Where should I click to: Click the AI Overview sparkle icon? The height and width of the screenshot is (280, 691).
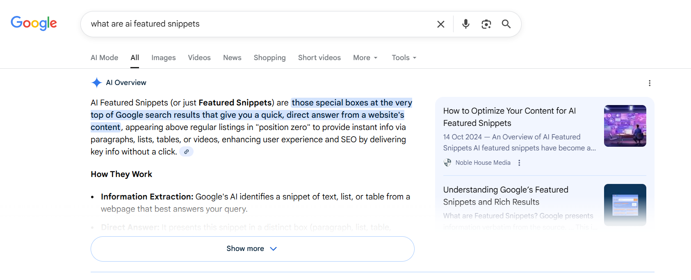(x=96, y=83)
